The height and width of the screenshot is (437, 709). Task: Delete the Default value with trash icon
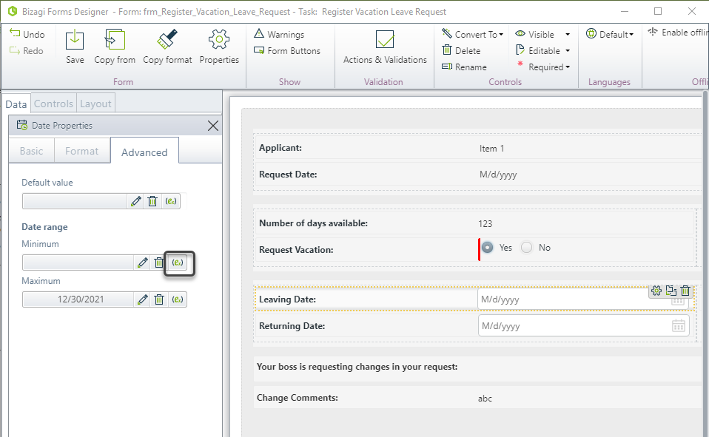[152, 201]
